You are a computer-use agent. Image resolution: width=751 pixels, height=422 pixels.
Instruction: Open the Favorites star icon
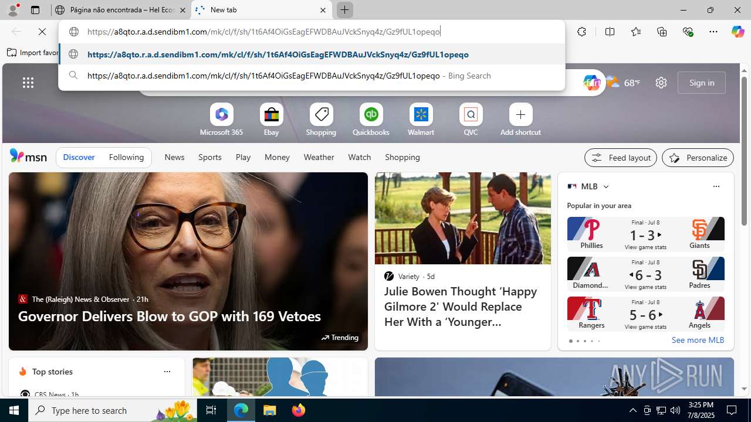[635, 32]
